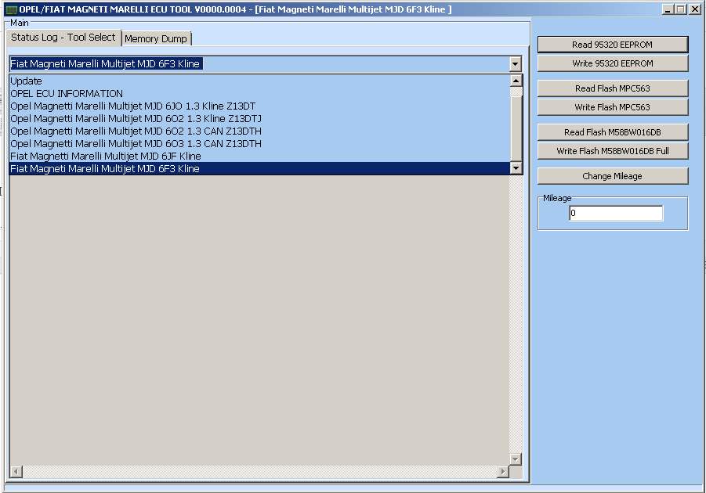Viewport: 706px width, 493px height.
Task: Click the Change Mileage button
Action: pyautogui.click(x=612, y=176)
